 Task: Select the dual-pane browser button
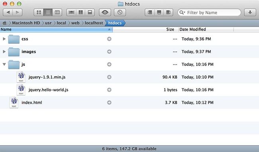(80, 12)
